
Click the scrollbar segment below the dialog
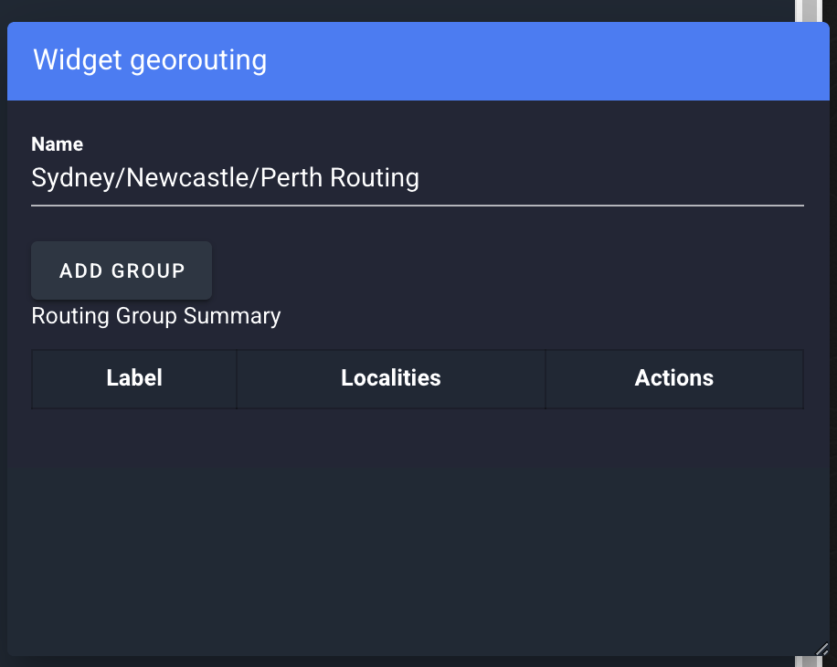tap(808, 662)
